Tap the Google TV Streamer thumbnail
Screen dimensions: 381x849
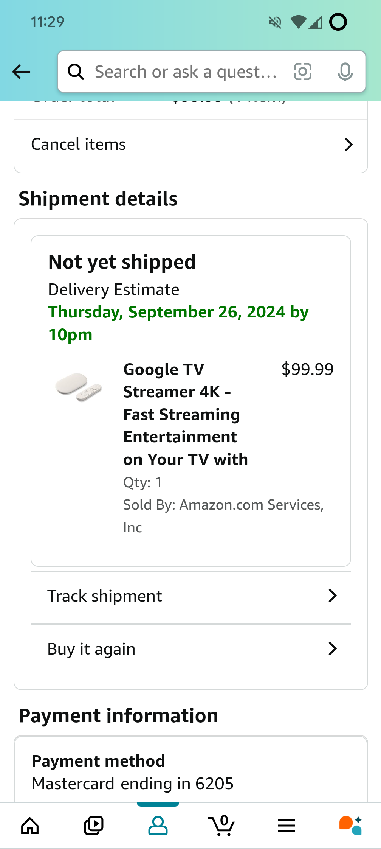coord(79,387)
